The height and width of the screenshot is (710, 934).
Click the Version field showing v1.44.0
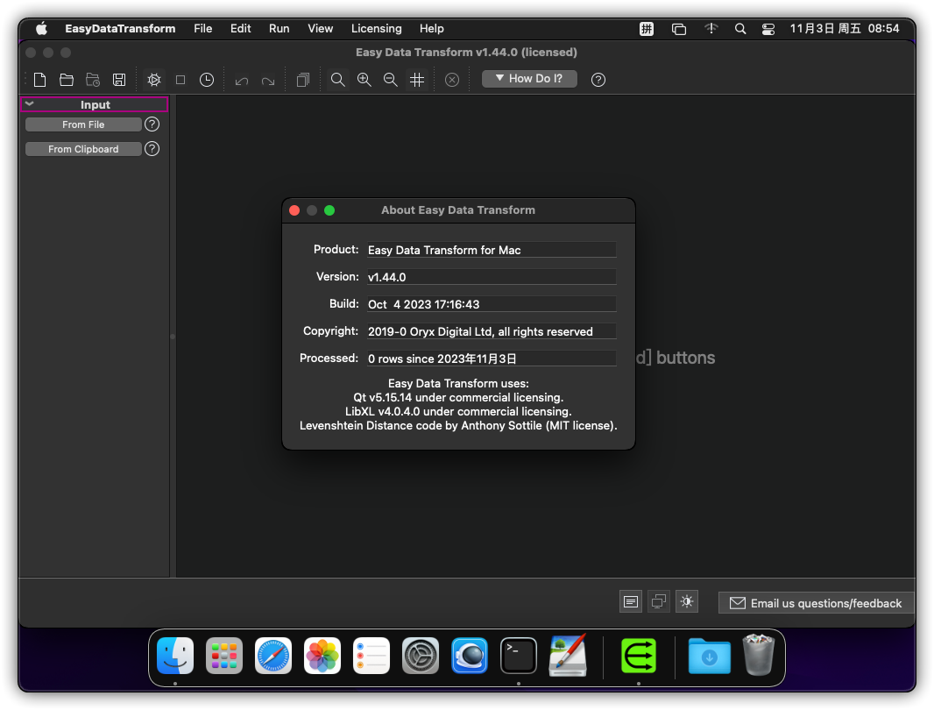492,277
